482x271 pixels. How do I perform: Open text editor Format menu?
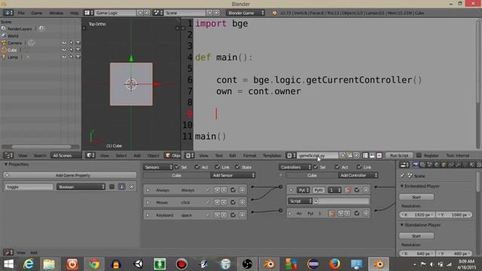(249, 156)
